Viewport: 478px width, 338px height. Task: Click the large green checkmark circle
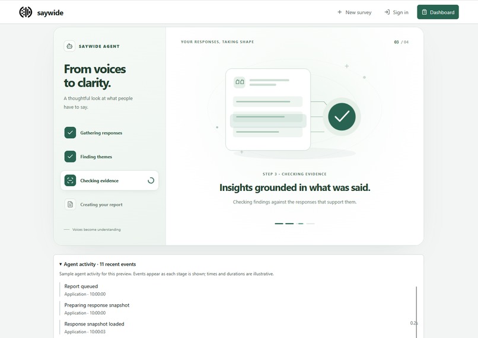(342, 116)
